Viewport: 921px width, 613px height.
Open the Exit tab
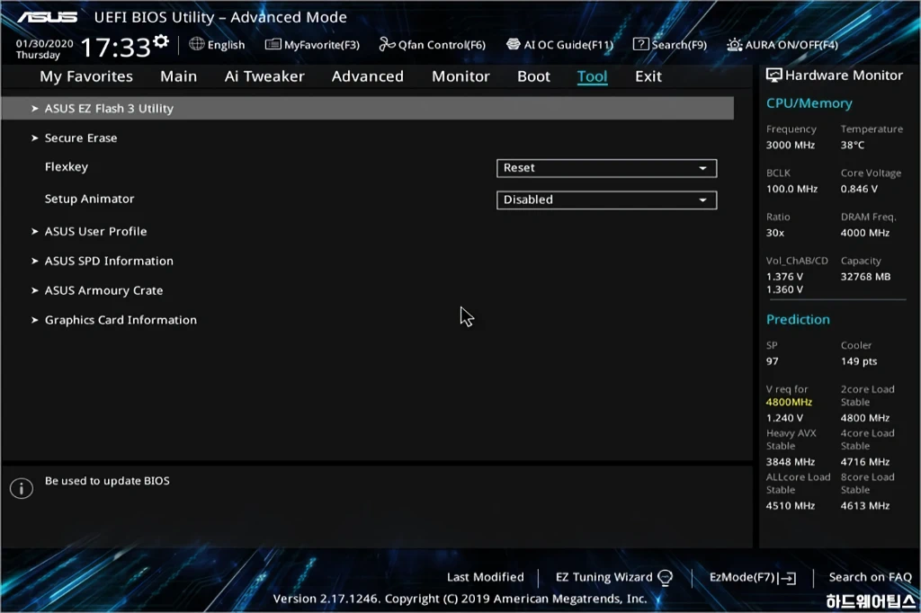click(x=648, y=76)
